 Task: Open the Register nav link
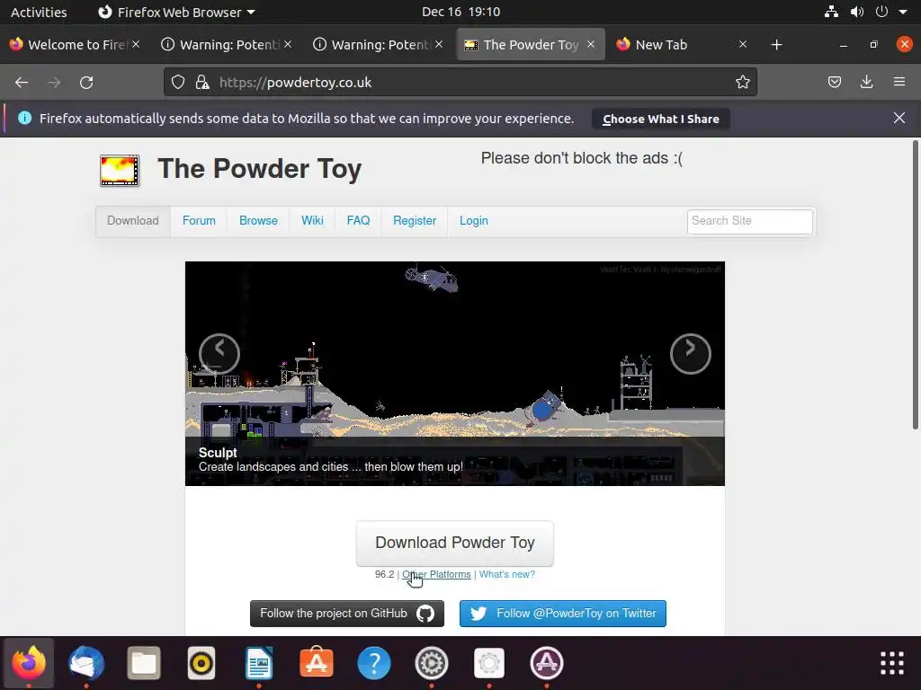[x=415, y=221]
